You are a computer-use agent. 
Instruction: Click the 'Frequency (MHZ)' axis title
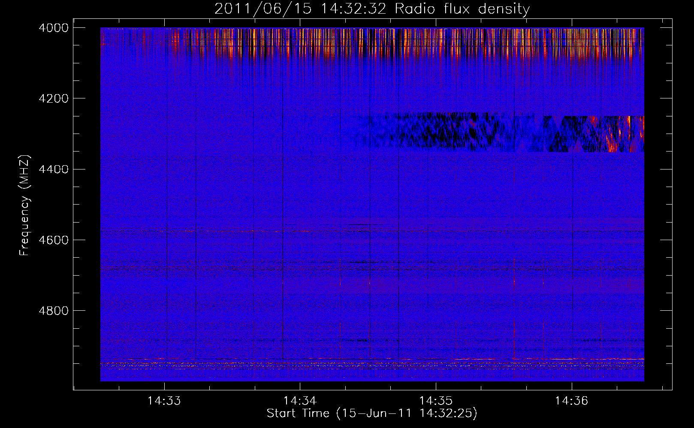25,205
